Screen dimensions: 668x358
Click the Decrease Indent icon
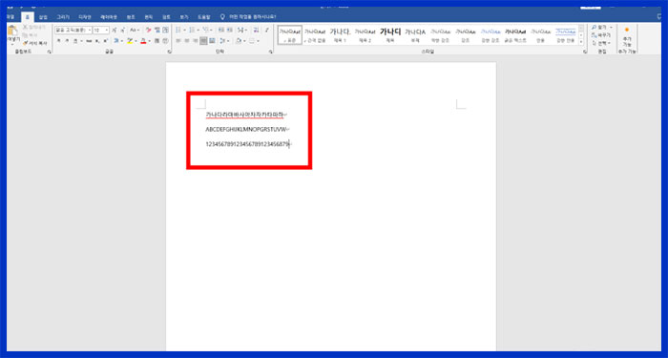point(221,30)
